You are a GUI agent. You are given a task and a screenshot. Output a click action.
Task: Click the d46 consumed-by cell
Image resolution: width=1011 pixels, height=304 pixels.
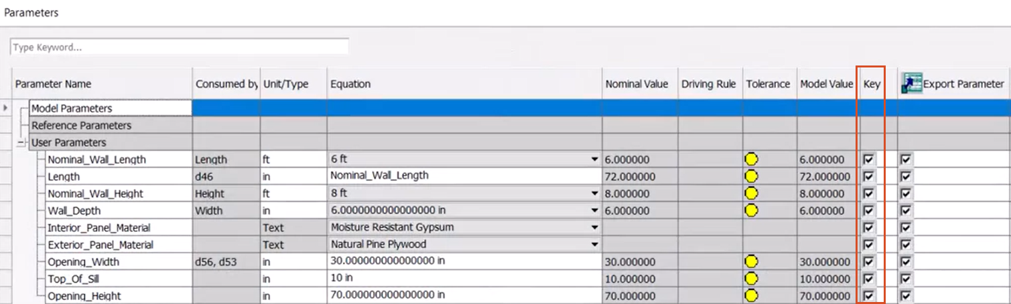coord(226,176)
